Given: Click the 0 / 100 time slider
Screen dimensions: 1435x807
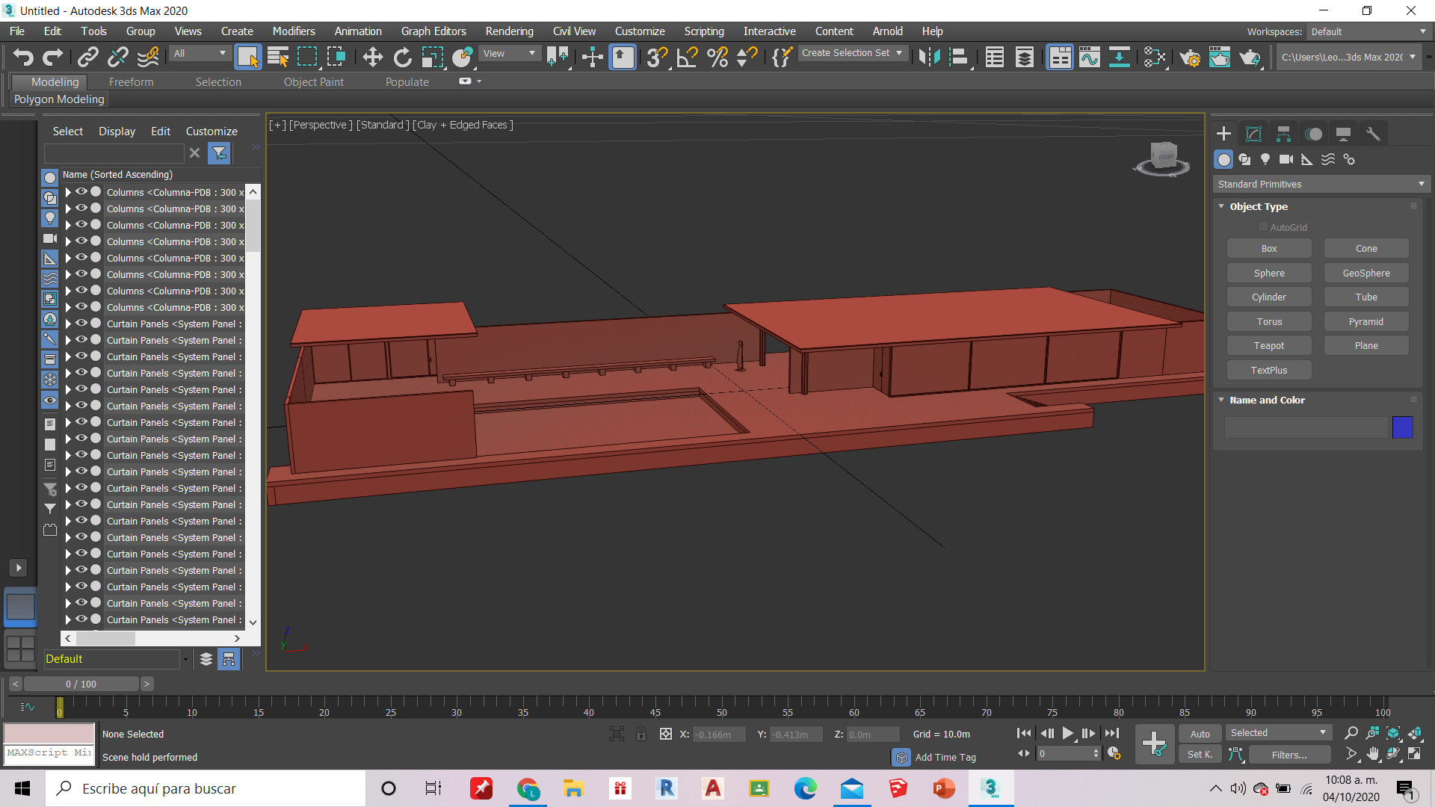Looking at the screenshot, I should click(81, 684).
